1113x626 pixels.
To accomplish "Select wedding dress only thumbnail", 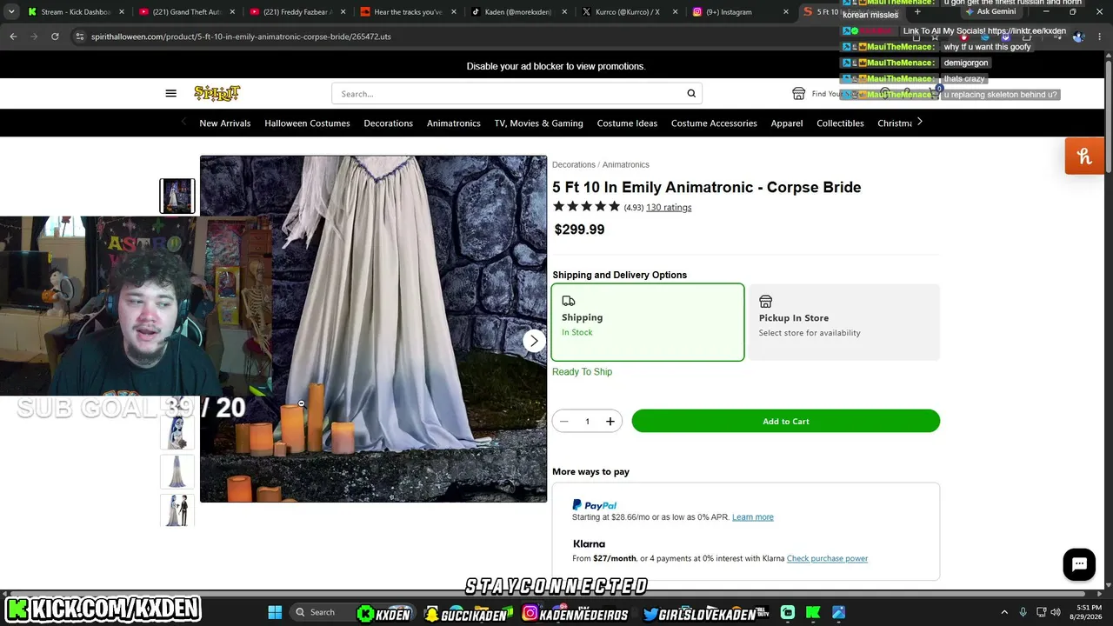I will coord(177,471).
